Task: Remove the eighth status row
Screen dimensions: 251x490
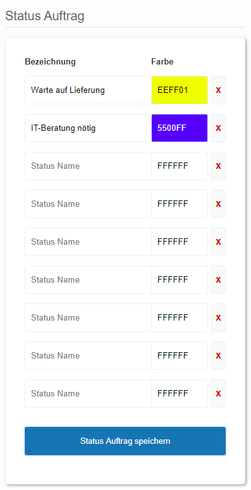Action: (218, 355)
